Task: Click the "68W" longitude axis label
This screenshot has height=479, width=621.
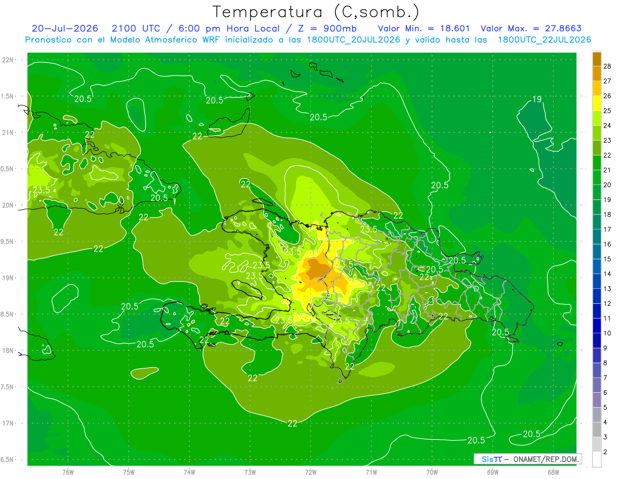Action: click(x=553, y=472)
